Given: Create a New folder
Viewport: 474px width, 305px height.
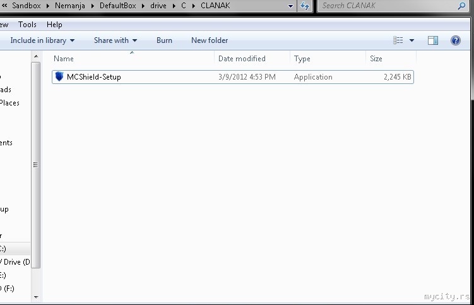Looking at the screenshot, I should click(210, 40).
